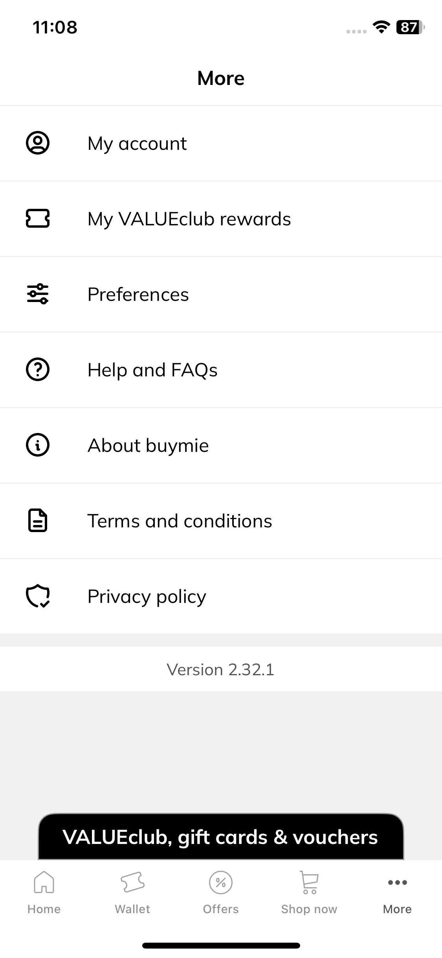
Task: Select the More tab with three dots
Action: (x=398, y=893)
